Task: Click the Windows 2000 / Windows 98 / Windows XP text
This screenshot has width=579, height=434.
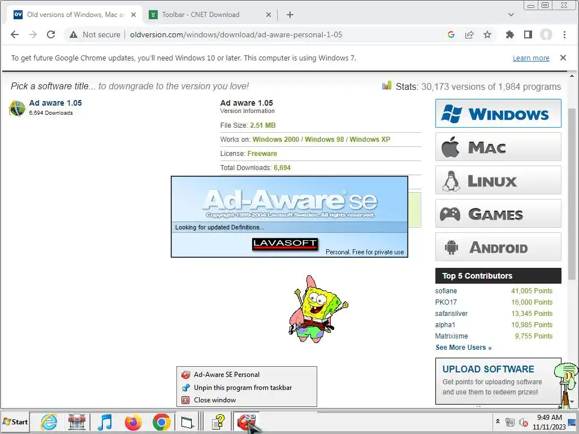Action: [x=321, y=140]
